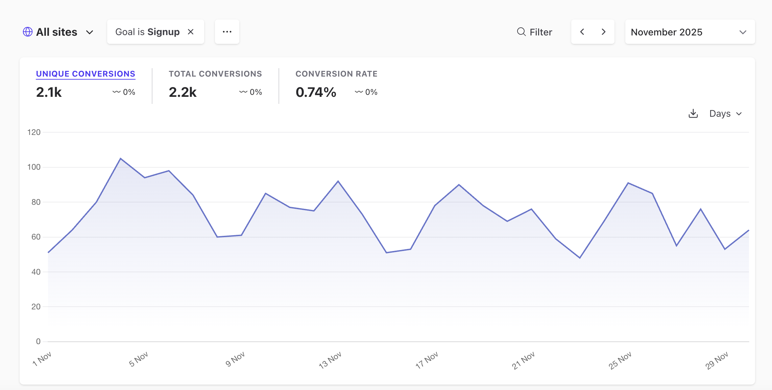This screenshot has height=390, width=772.
Task: Open the three-dot more options menu
Action: point(227,32)
